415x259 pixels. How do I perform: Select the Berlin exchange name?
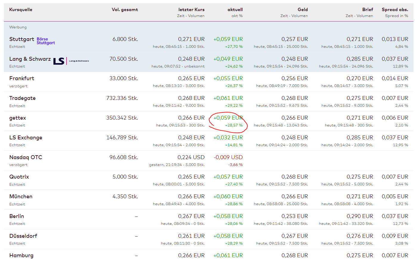[x=17, y=216]
